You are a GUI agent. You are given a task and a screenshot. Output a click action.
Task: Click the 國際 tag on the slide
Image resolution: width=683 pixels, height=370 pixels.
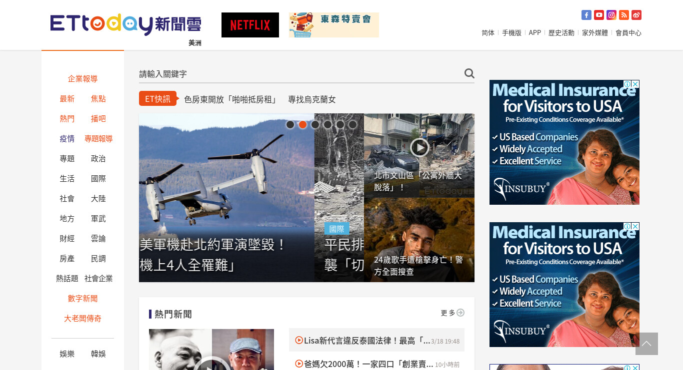tap(337, 229)
